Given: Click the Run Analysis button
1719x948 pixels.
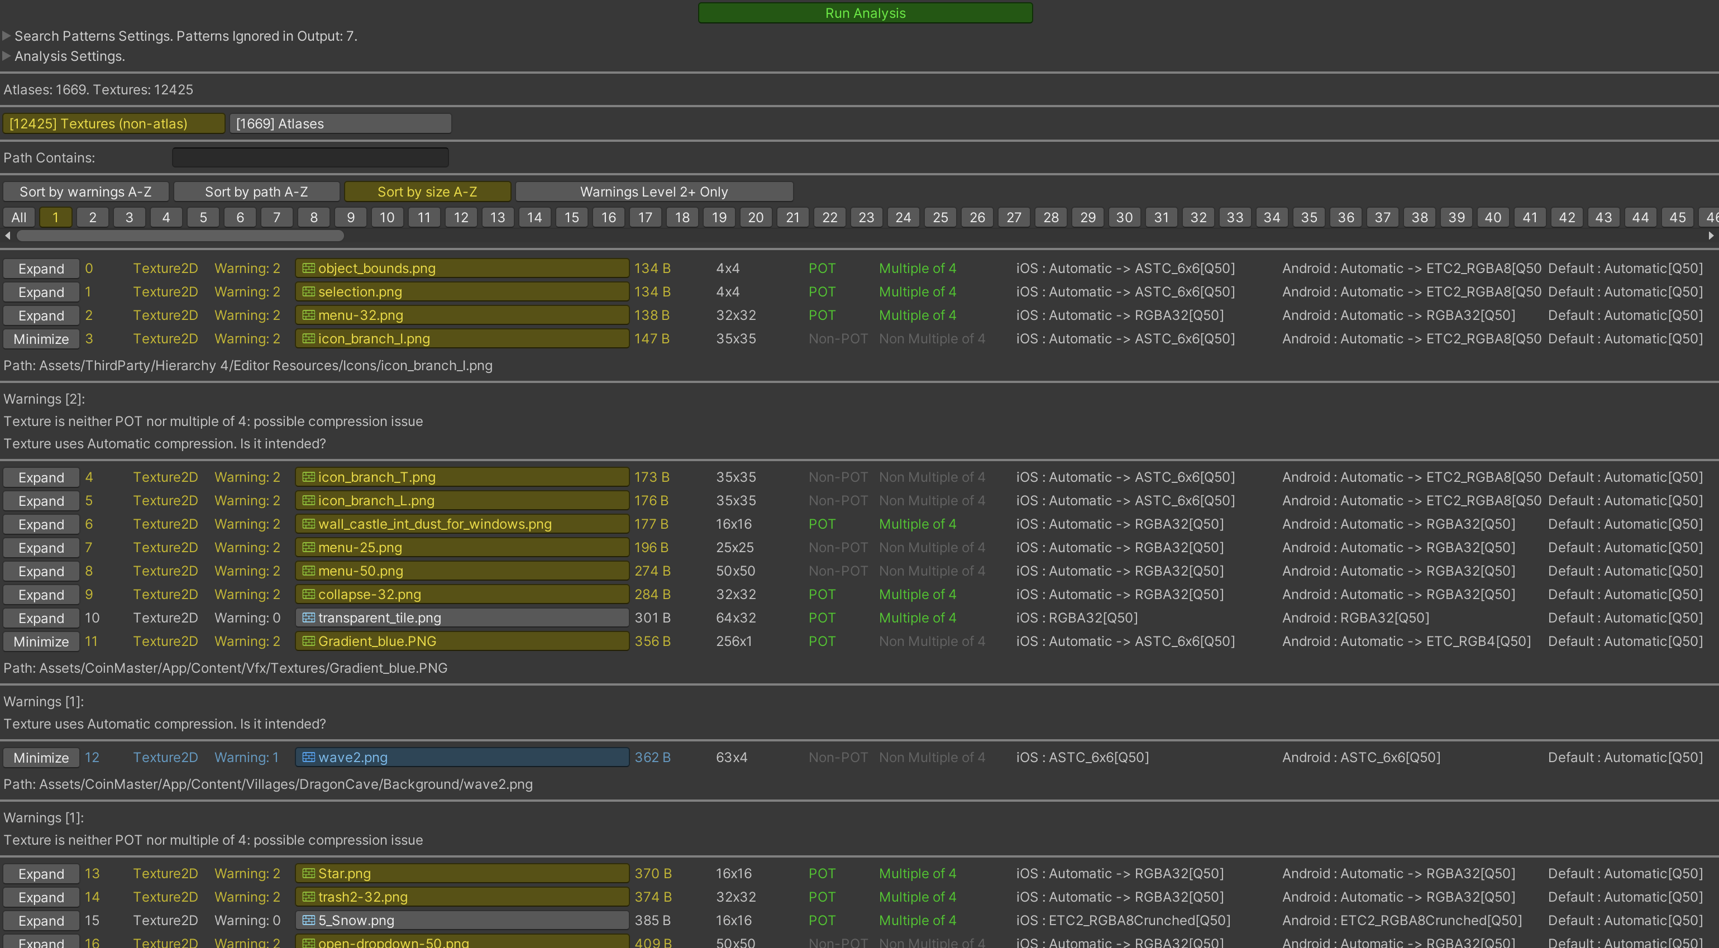Looking at the screenshot, I should pos(865,13).
